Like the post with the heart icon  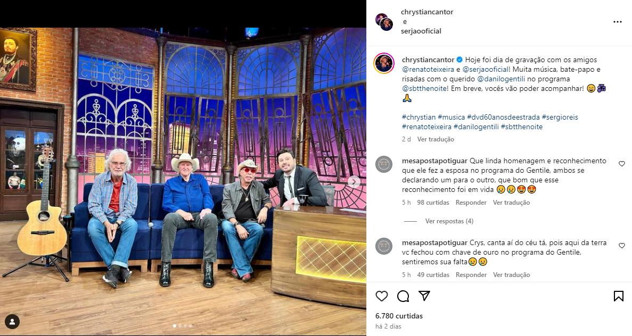[381, 296]
